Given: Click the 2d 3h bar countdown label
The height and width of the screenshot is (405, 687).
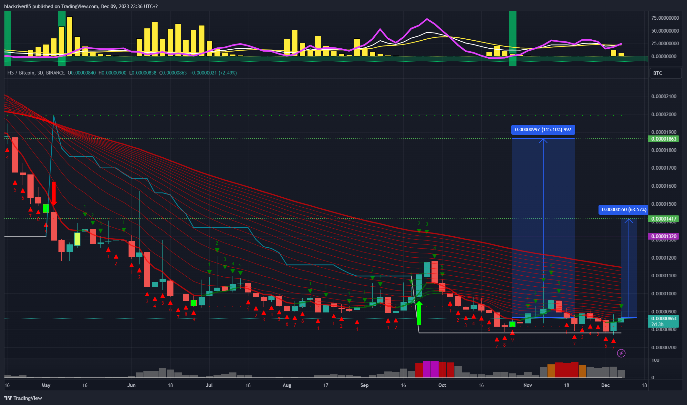Looking at the screenshot, I should pyautogui.click(x=657, y=324).
